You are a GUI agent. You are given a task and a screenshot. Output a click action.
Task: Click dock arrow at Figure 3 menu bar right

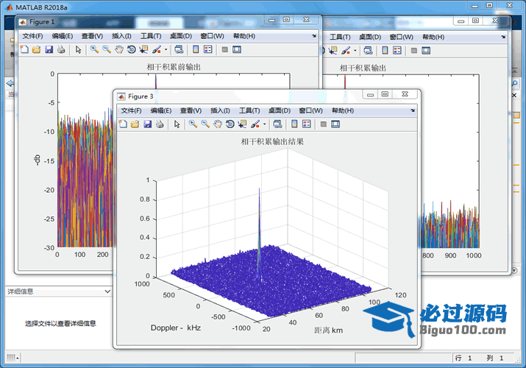(413, 110)
